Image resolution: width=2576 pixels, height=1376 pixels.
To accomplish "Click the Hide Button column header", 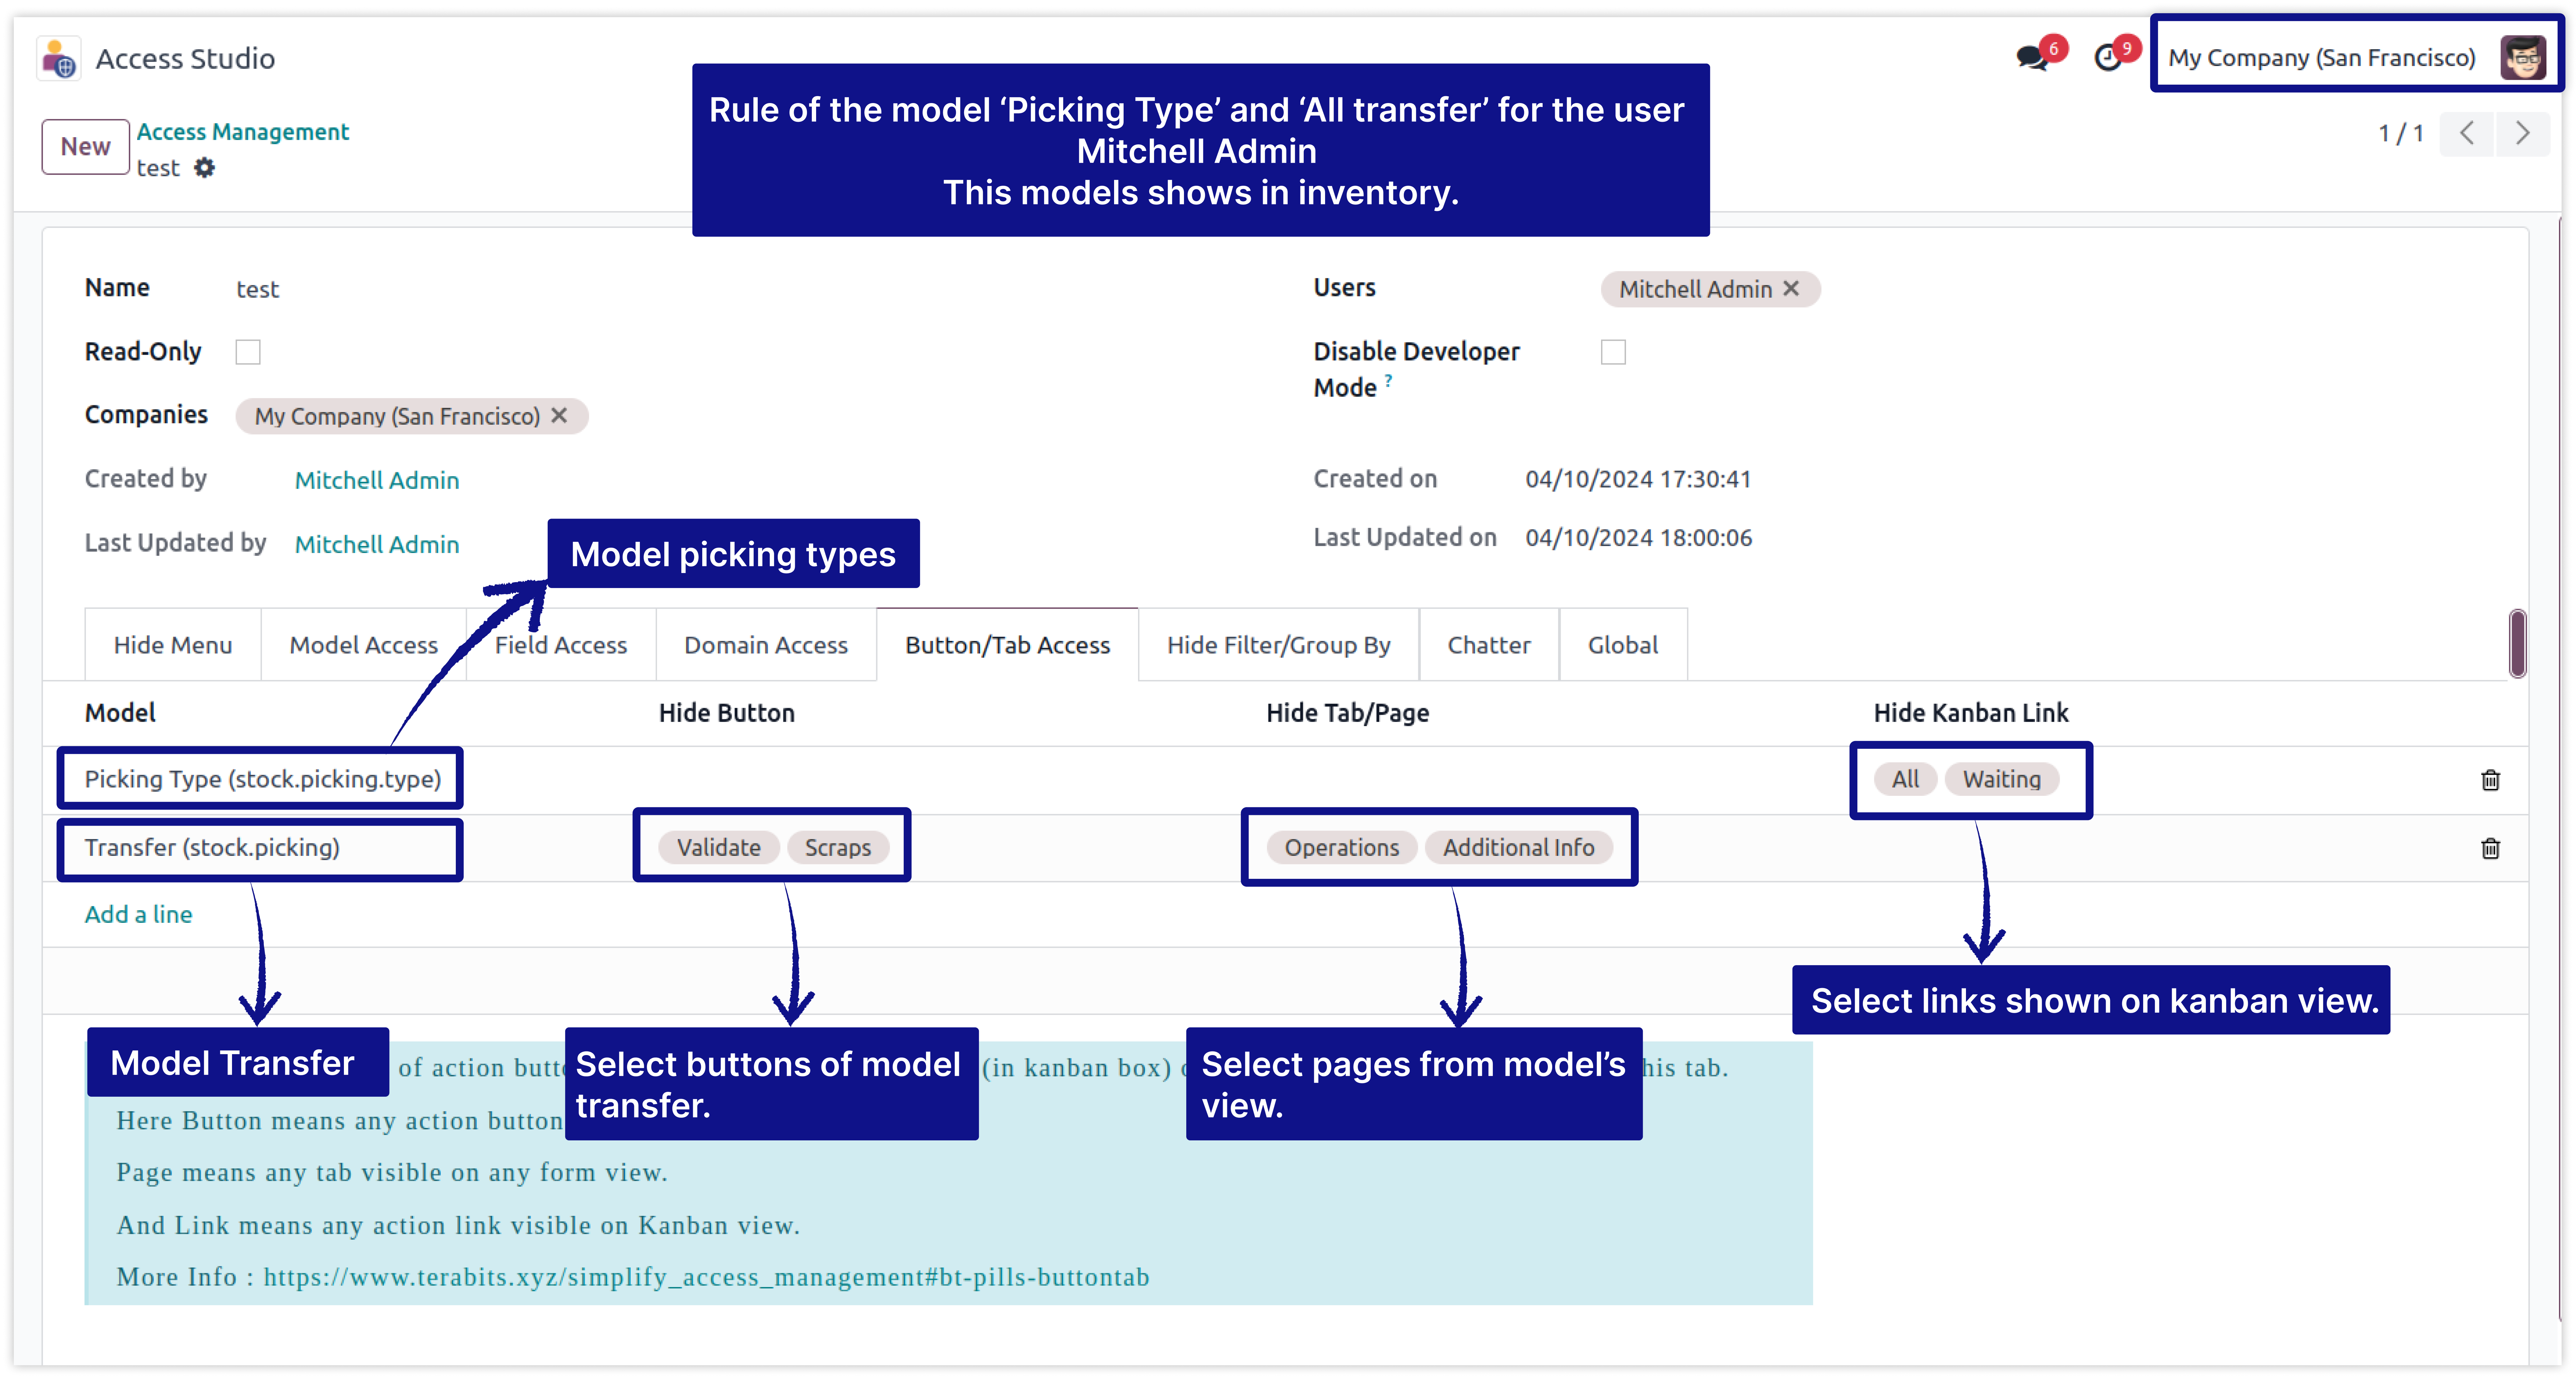I will point(727,713).
